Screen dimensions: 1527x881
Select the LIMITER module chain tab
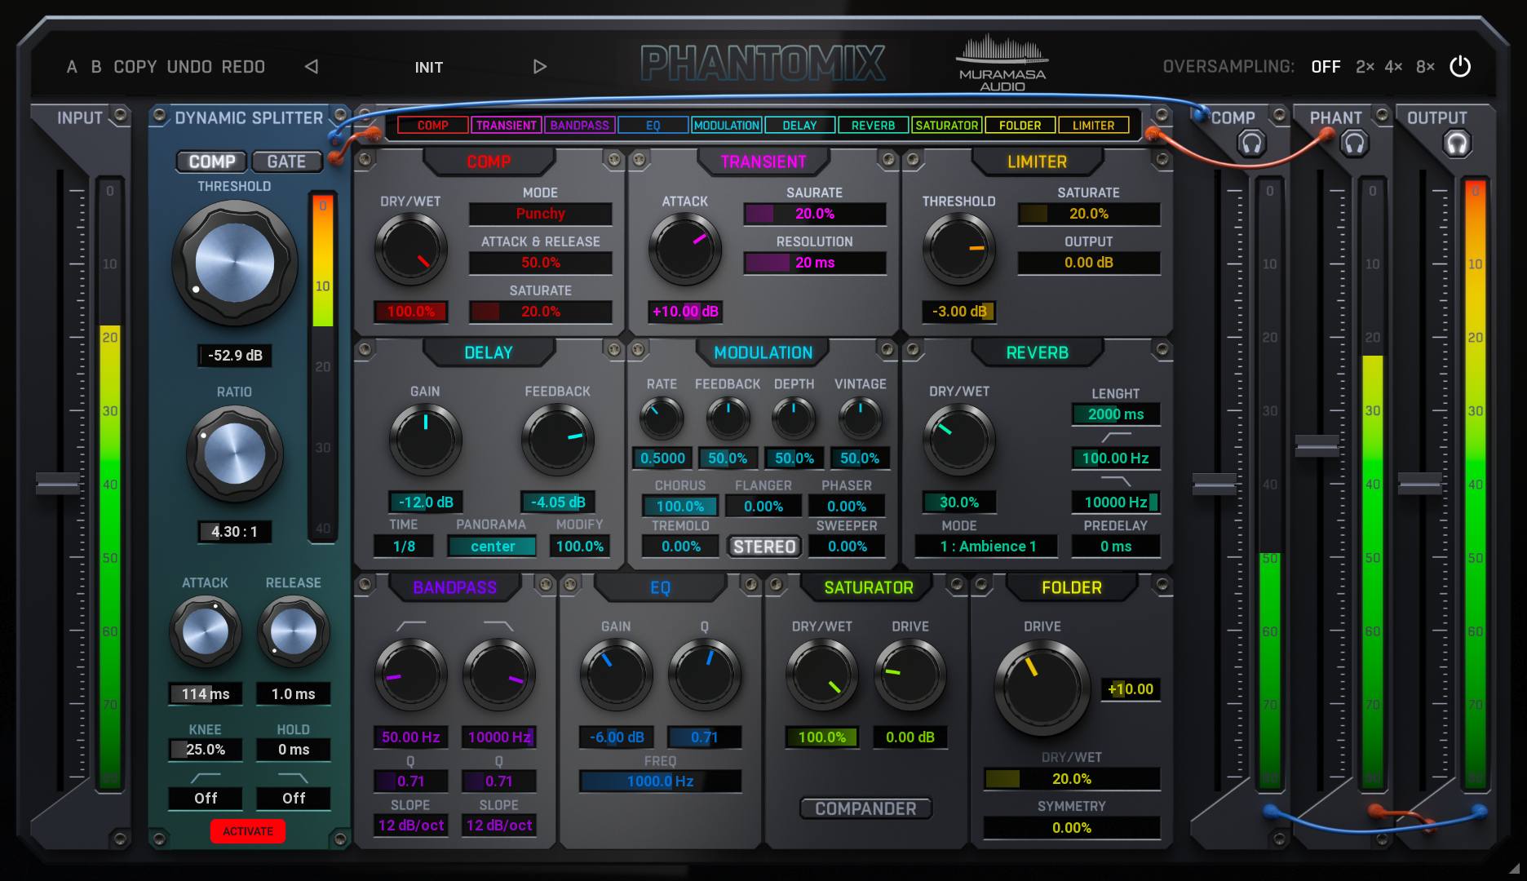pyautogui.click(x=1094, y=126)
